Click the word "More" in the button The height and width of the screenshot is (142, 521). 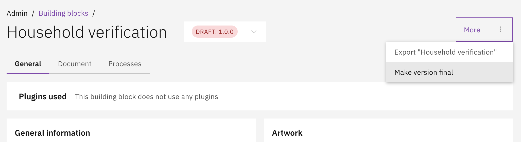472,30
